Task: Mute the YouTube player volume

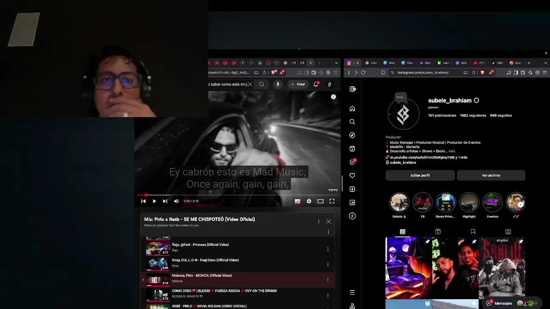Action: pyautogui.click(x=176, y=201)
